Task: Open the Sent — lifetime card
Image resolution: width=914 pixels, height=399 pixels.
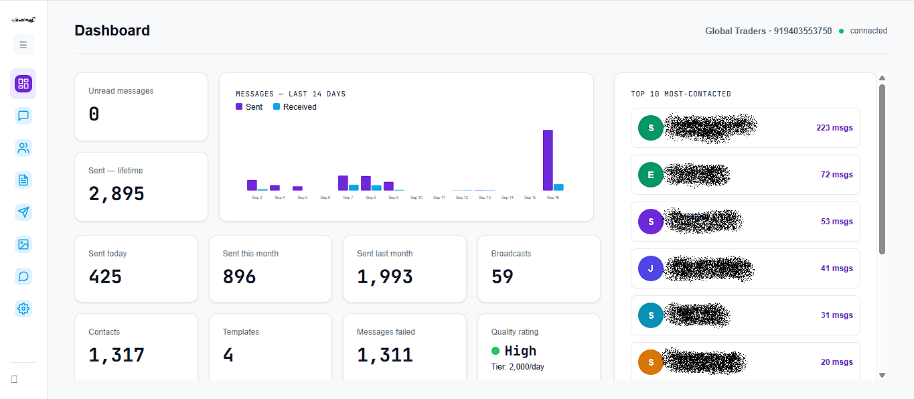Action: point(141,187)
